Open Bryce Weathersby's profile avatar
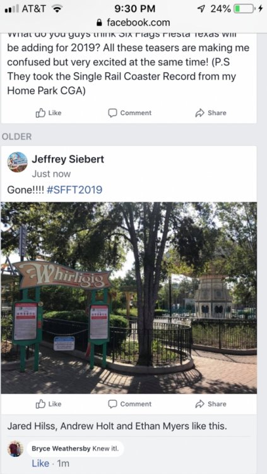The height and width of the screenshot is (474, 267). click(x=15, y=449)
